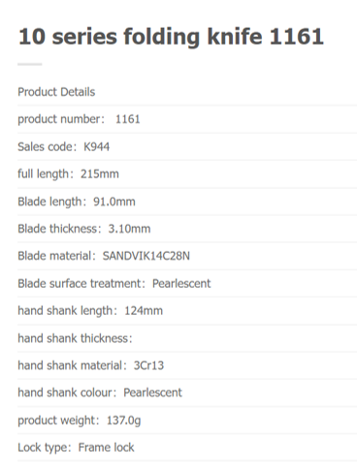The height and width of the screenshot is (469, 357).
Task: Select the Lock type Frame lock row
Action: (187, 448)
